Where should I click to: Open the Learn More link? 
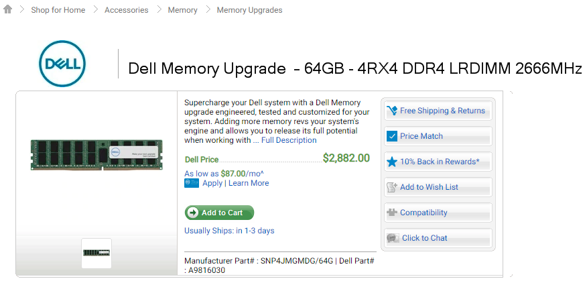[x=249, y=183]
